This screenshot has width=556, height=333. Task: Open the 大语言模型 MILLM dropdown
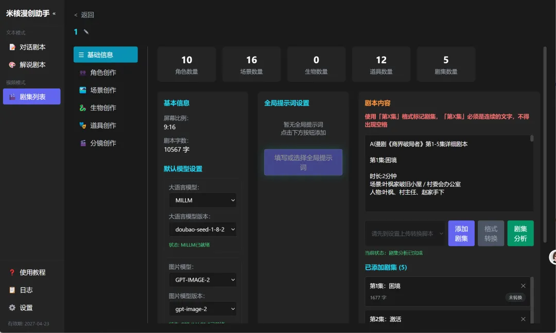[203, 200]
